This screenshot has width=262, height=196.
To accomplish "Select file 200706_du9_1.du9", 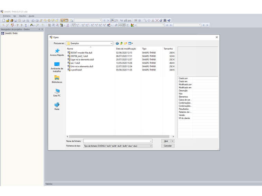I will tap(79, 56).
